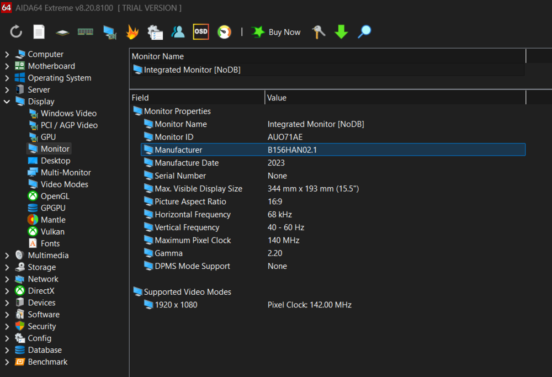Click the magnifier search icon

364,31
